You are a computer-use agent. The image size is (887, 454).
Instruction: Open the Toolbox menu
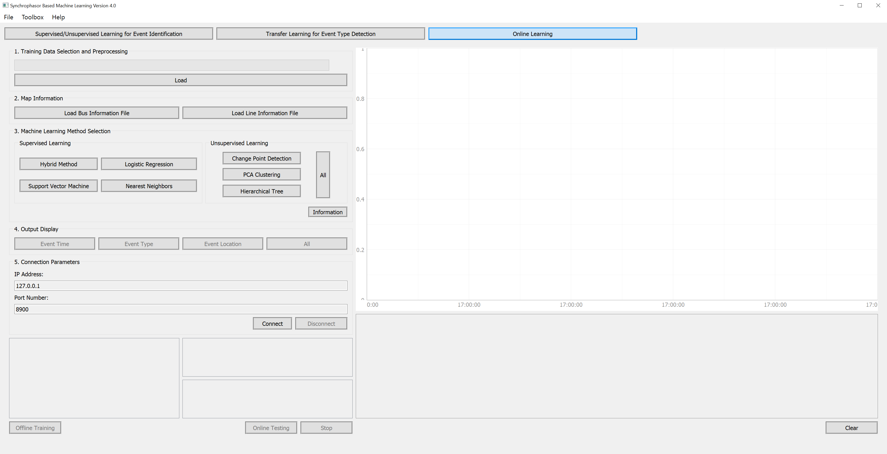tap(32, 17)
